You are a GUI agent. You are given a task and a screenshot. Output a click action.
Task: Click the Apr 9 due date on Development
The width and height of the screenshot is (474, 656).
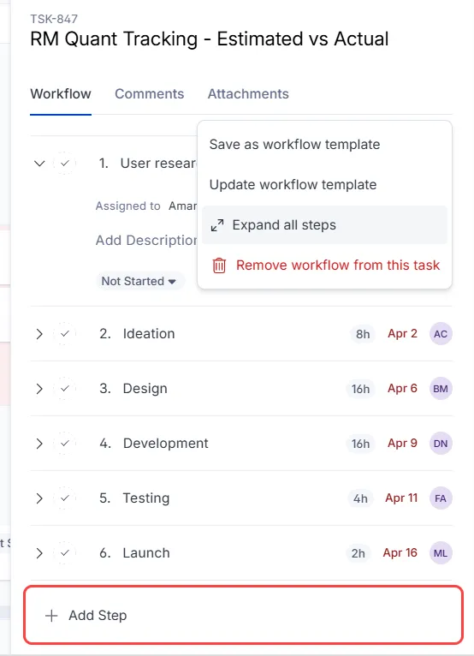(402, 443)
